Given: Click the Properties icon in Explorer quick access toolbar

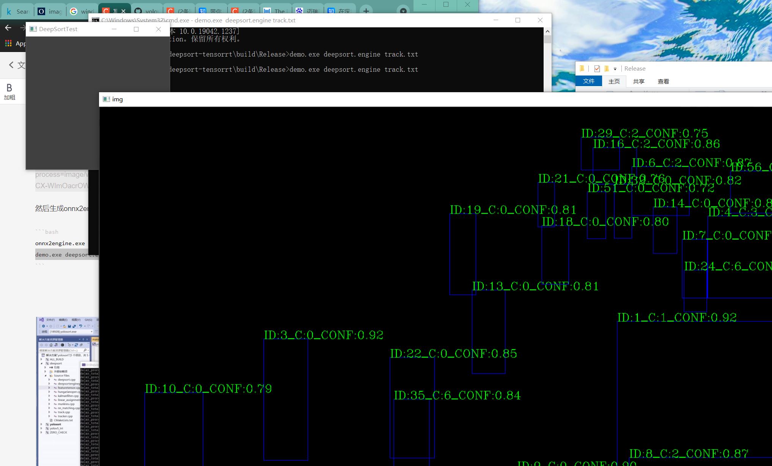Looking at the screenshot, I should (597, 68).
